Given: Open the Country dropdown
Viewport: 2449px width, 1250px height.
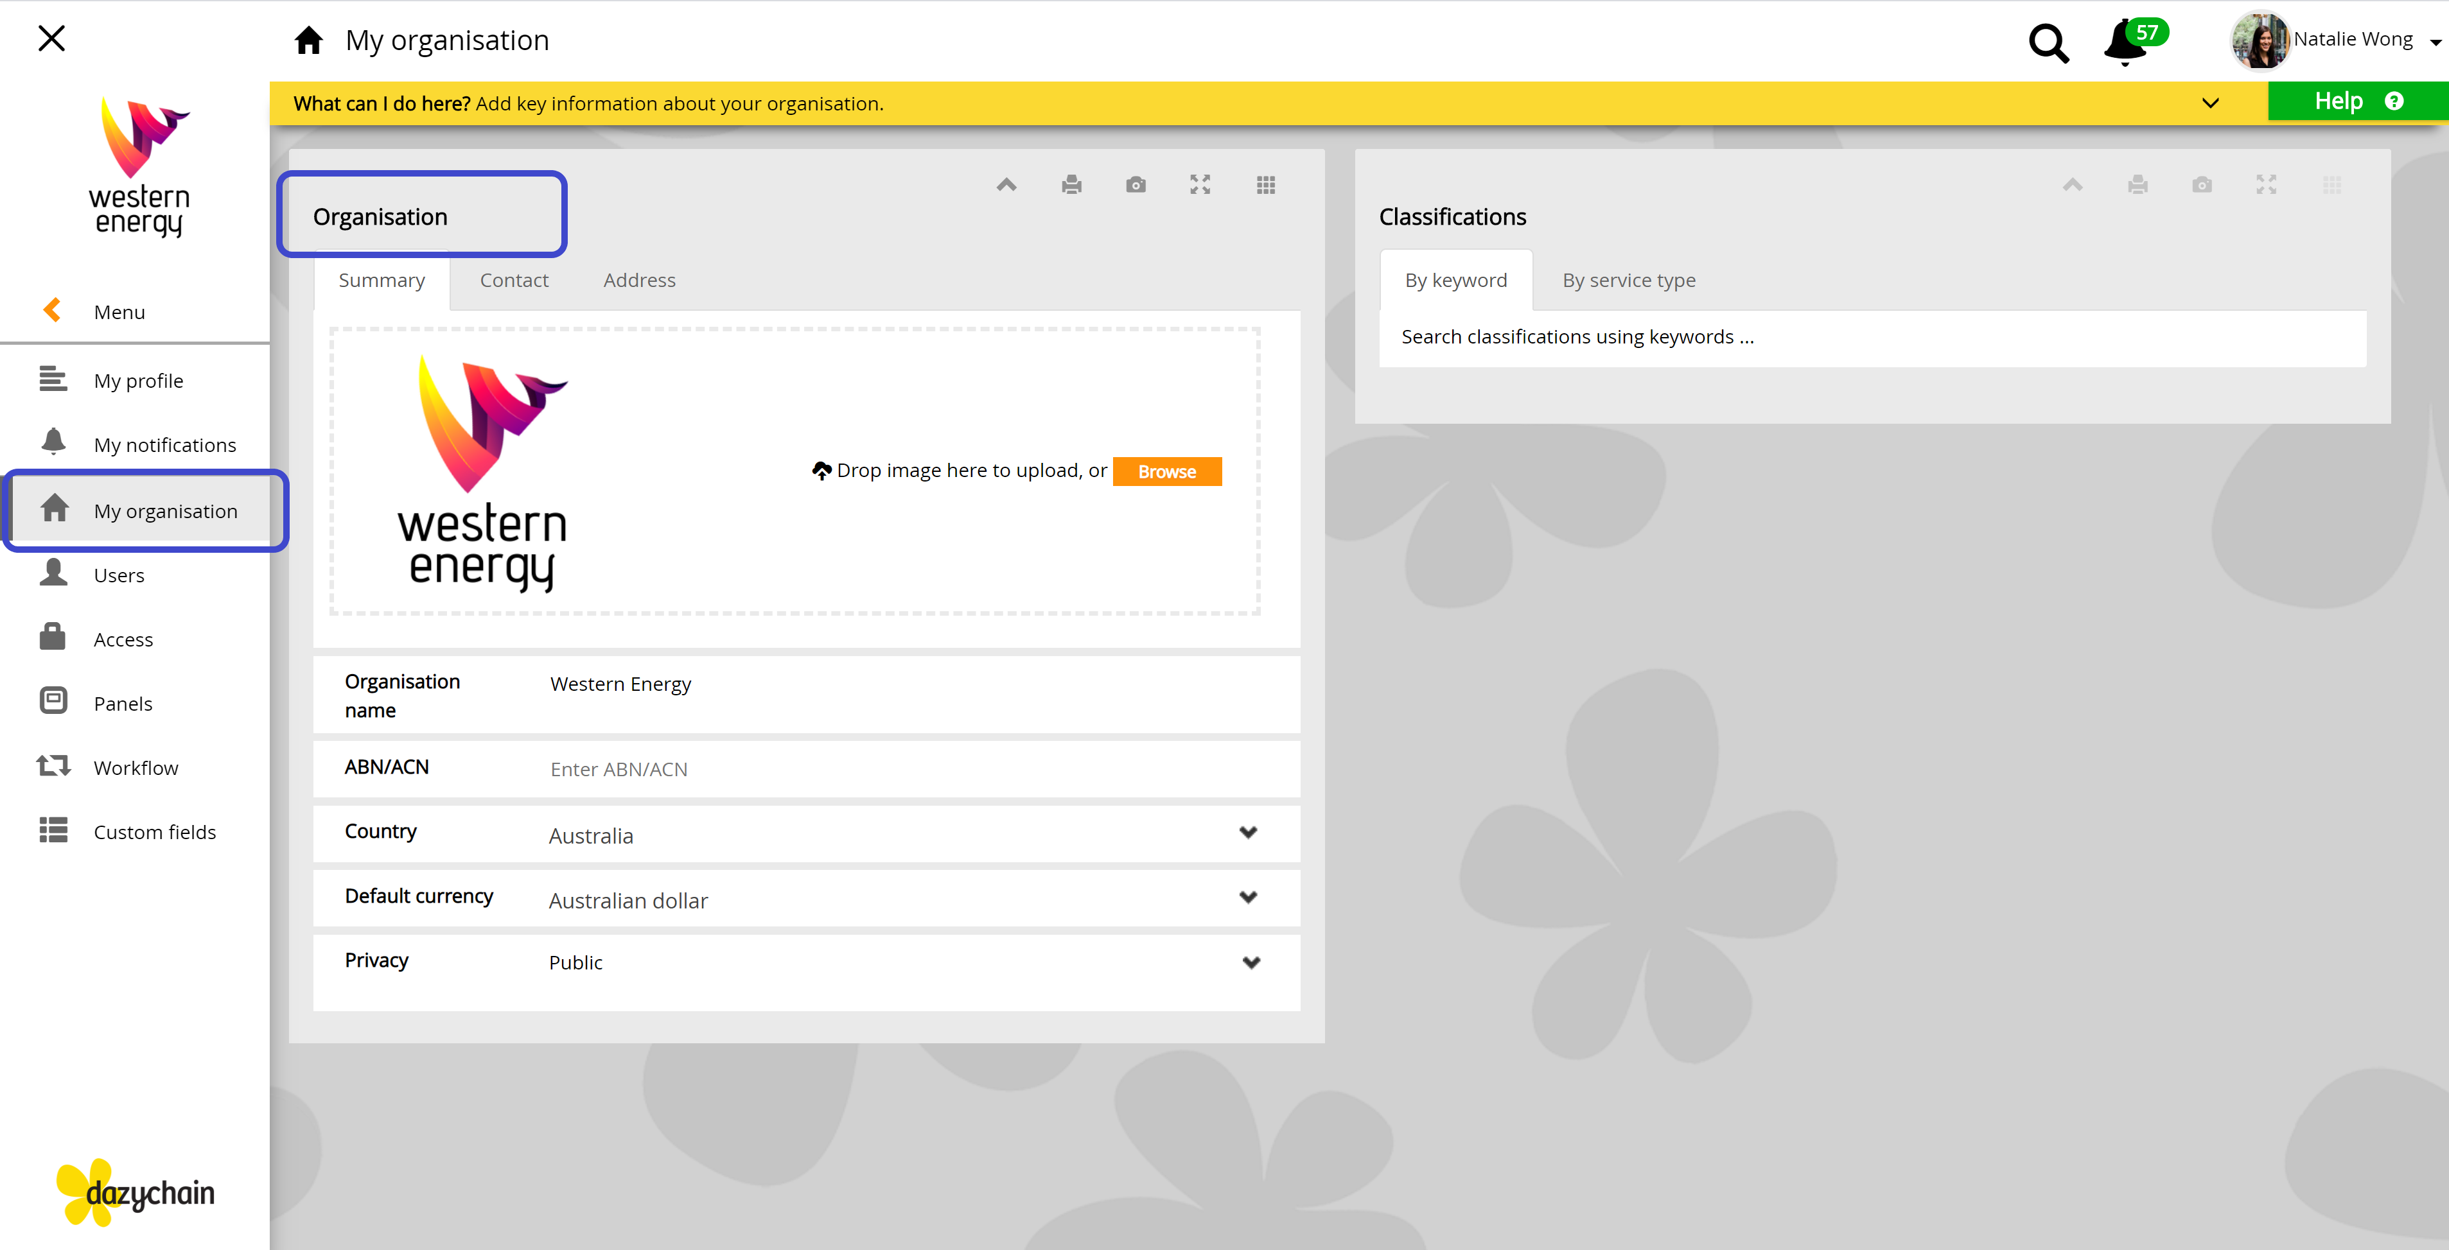Looking at the screenshot, I should click(x=806, y=833).
